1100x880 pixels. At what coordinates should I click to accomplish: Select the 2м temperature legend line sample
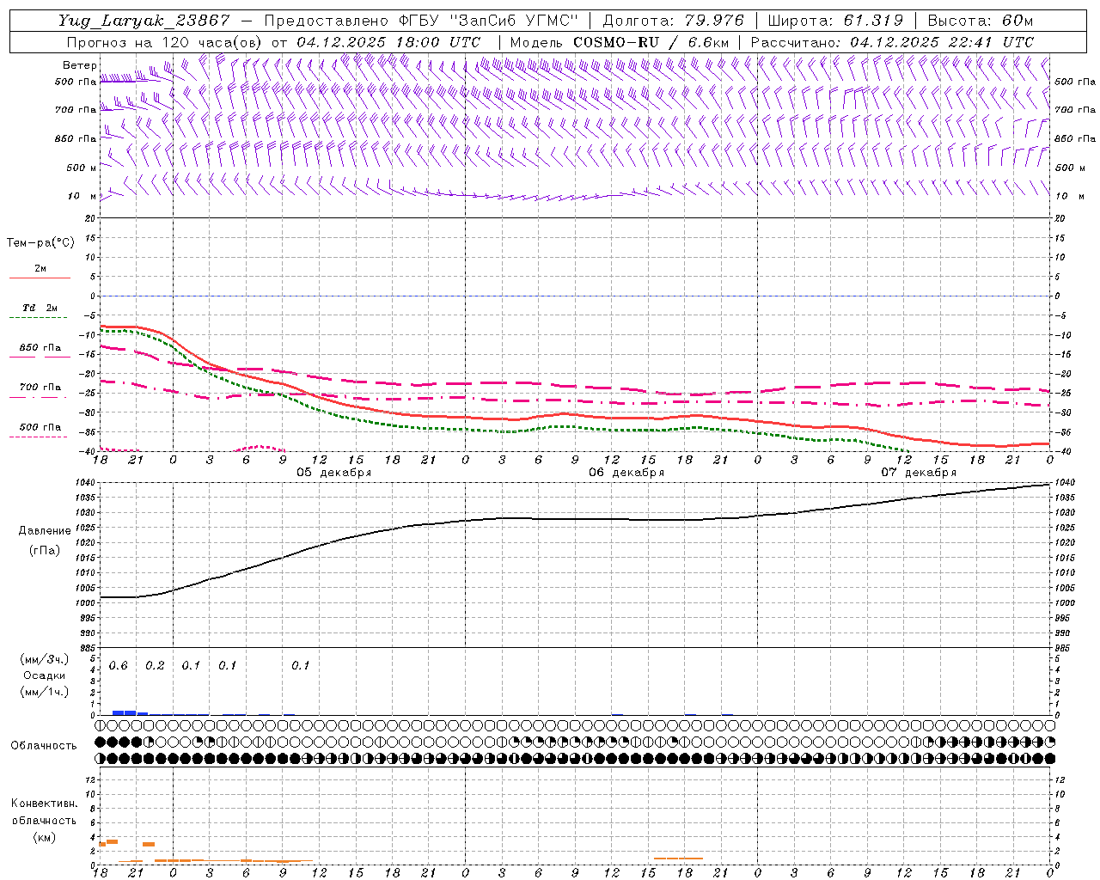(40, 278)
